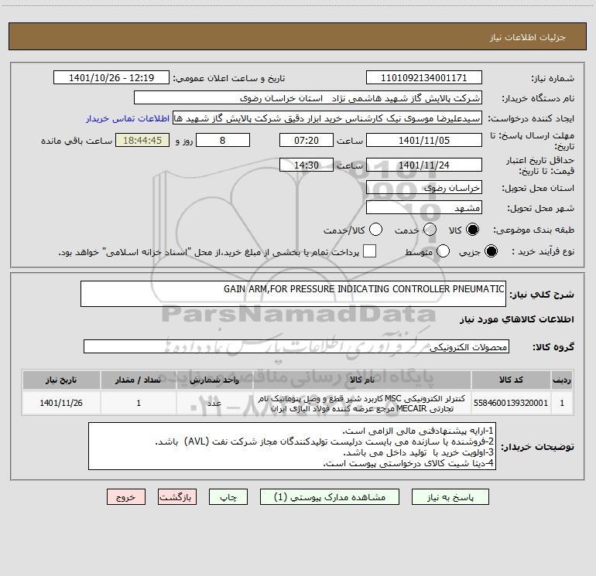Click the خروج exit button

(x=126, y=497)
